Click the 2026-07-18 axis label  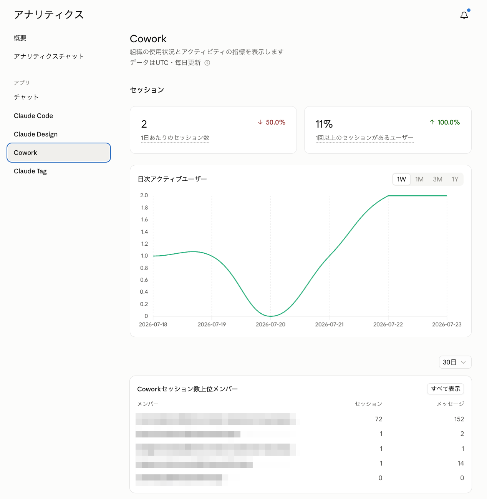click(x=153, y=324)
